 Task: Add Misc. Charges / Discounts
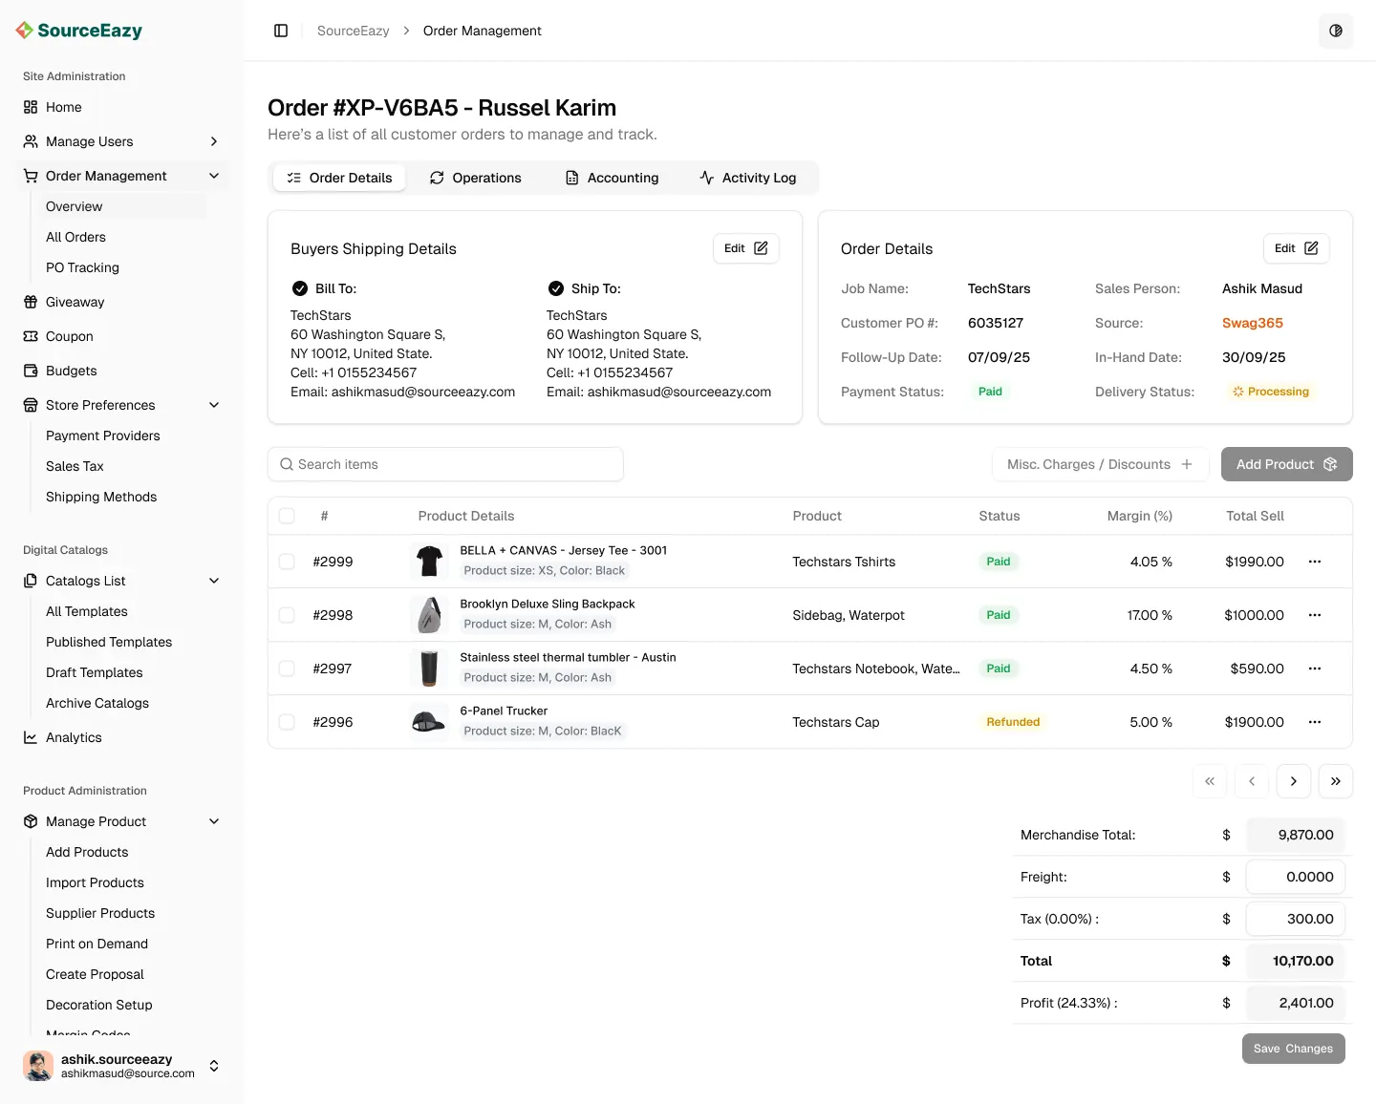coord(1101,464)
